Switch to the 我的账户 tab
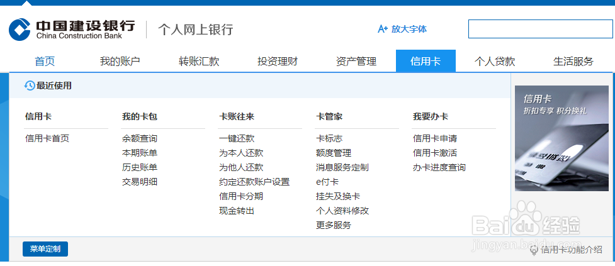The height and width of the screenshot is (266, 615). click(x=120, y=61)
